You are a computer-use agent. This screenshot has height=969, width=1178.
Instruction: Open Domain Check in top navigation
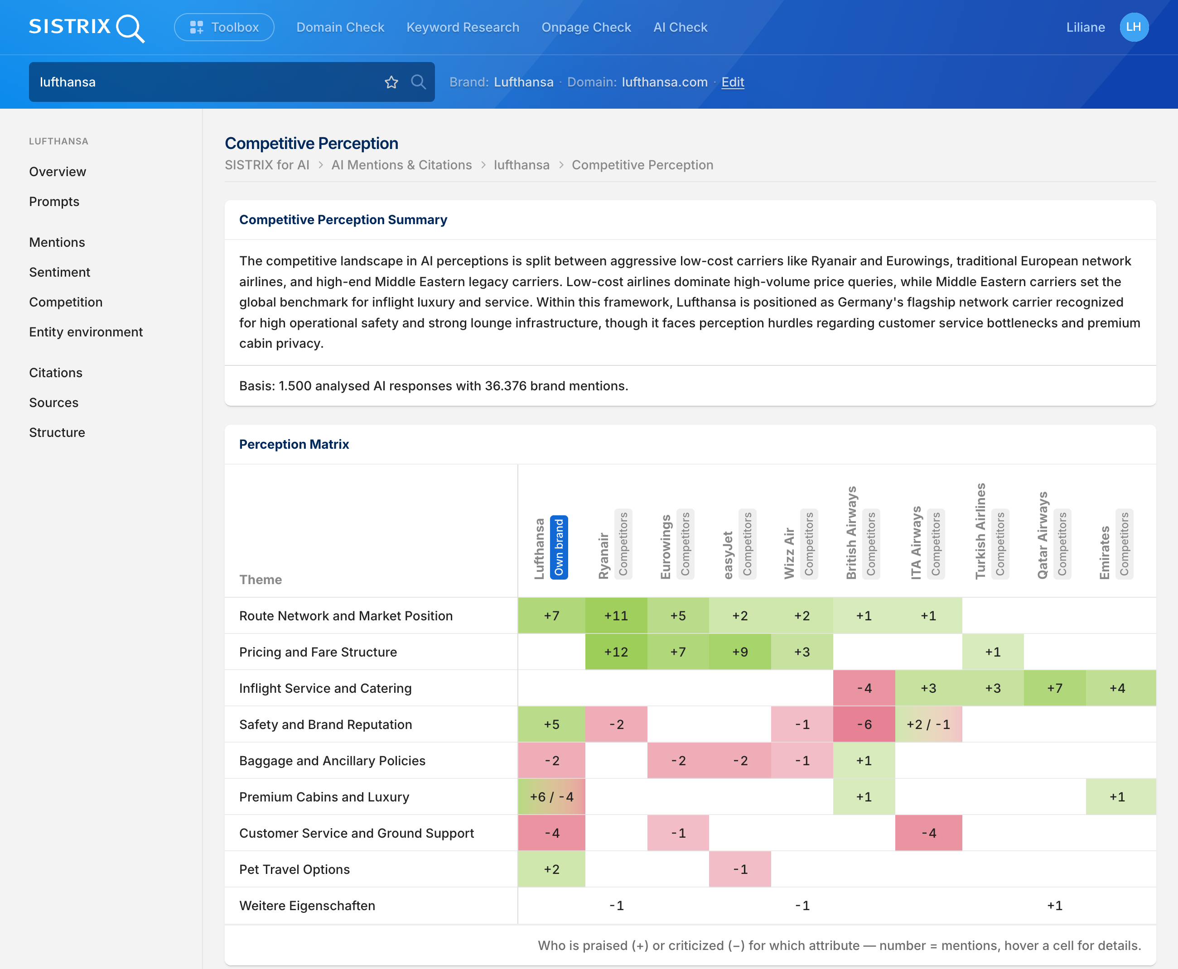click(340, 27)
